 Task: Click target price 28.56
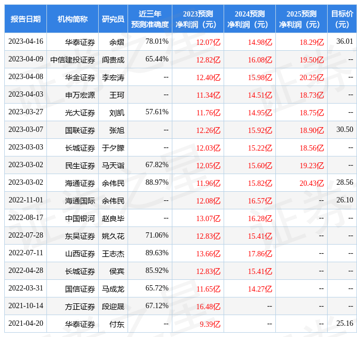(345, 182)
